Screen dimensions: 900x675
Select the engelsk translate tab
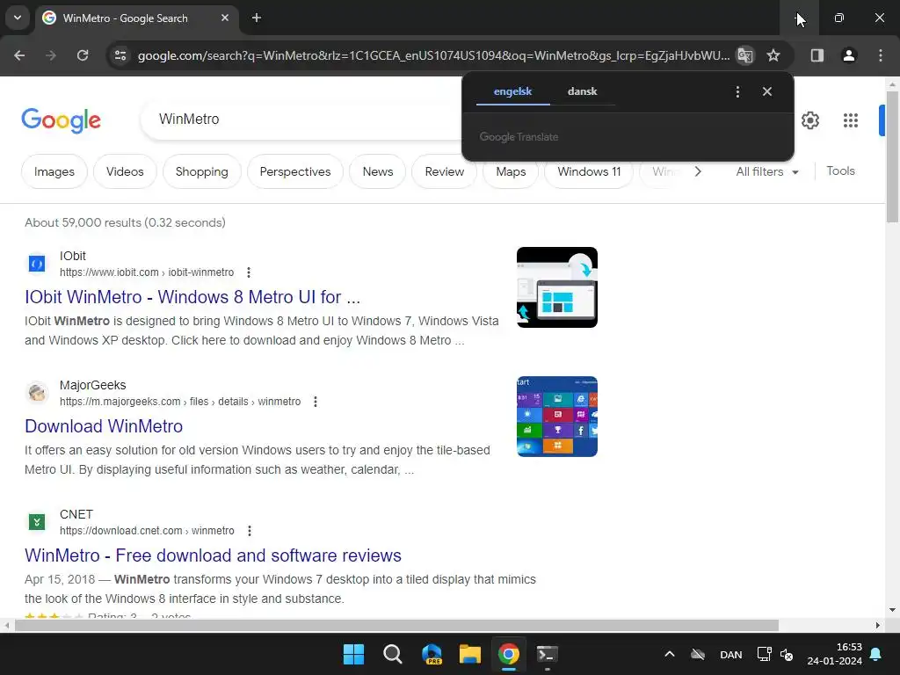coord(512,91)
